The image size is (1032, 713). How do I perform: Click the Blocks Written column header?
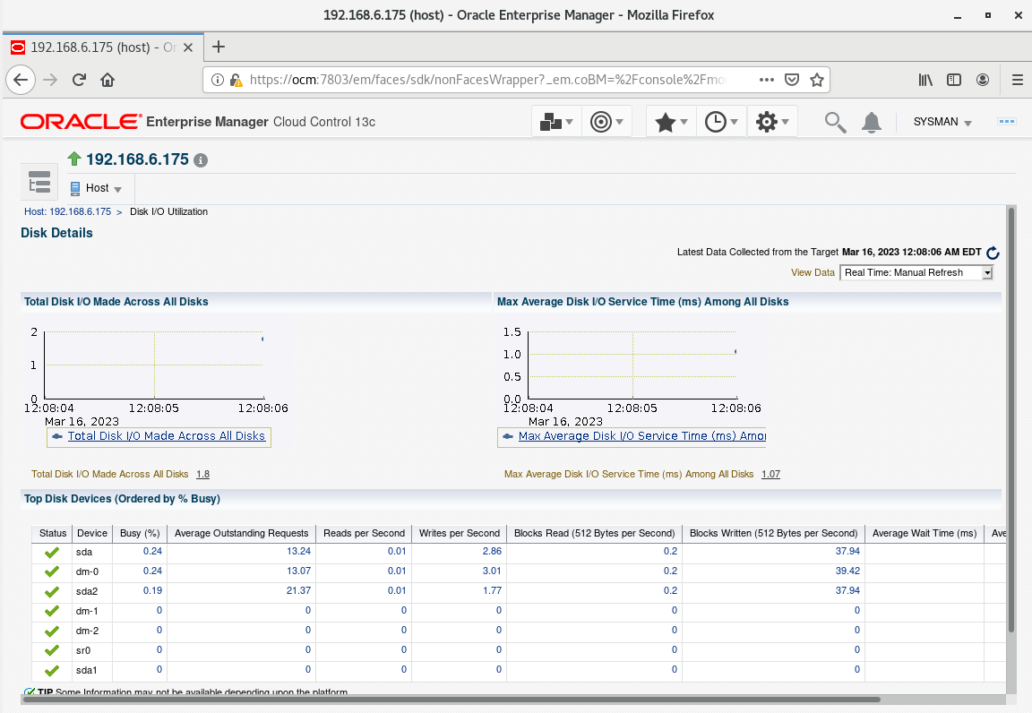pos(774,533)
